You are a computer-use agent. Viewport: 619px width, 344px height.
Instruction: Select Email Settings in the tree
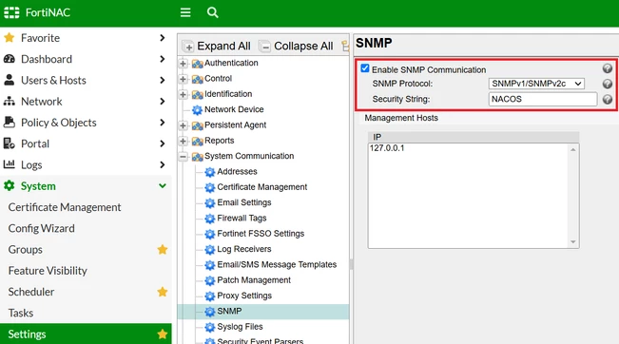(244, 202)
